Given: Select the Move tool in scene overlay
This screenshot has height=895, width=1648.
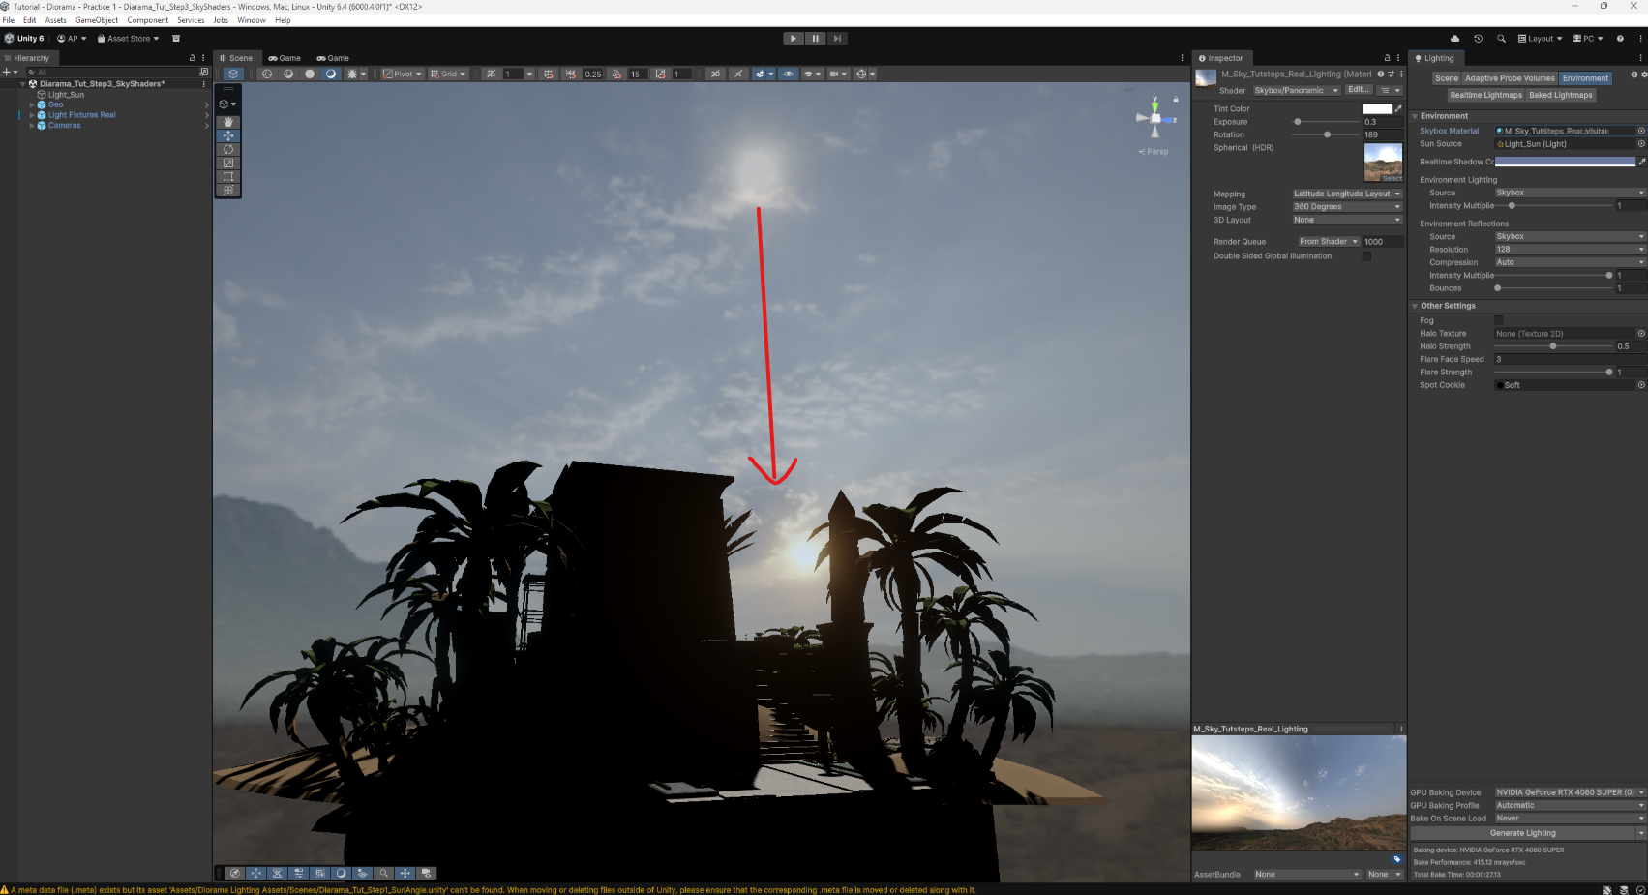Looking at the screenshot, I should [x=228, y=136].
